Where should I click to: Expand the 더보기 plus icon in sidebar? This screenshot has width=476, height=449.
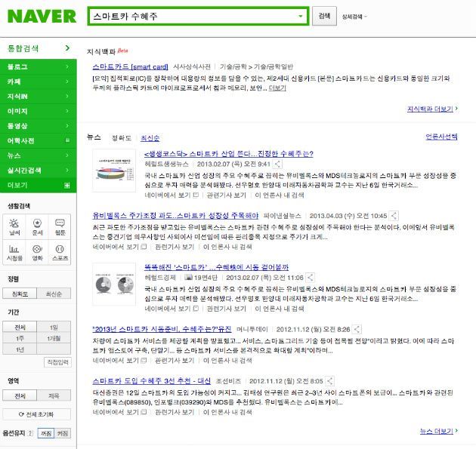pos(67,185)
